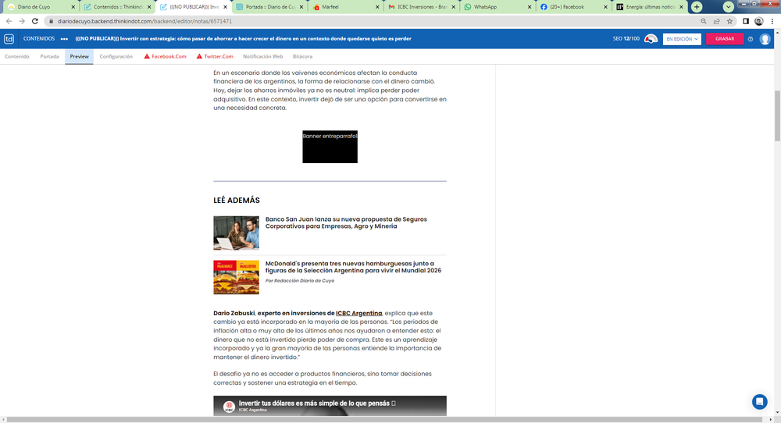Image resolution: width=781 pixels, height=423 pixels.
Task: Expand the EN EDICIÓN status dropdown
Action: tap(681, 39)
